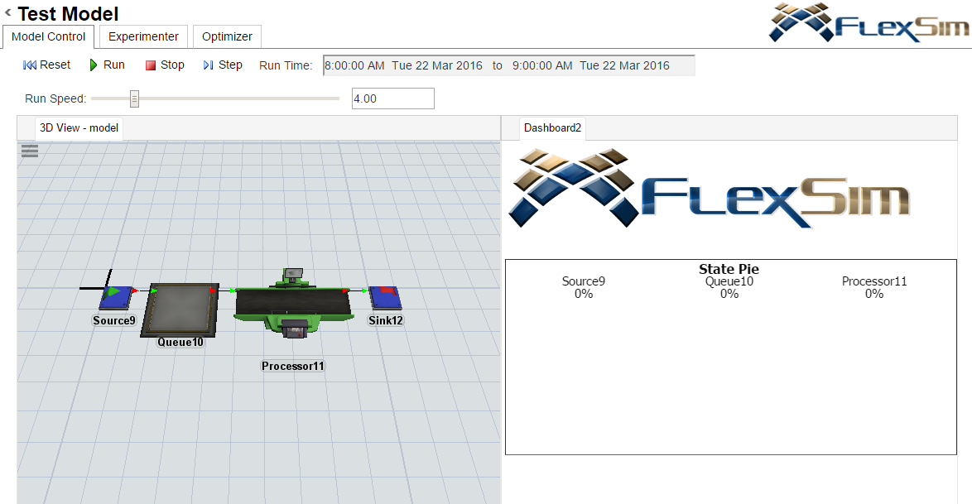
Task: Switch to the Experimenter tab
Action: click(143, 36)
